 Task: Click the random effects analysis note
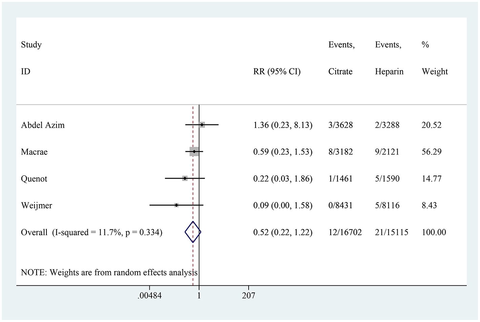tap(109, 273)
